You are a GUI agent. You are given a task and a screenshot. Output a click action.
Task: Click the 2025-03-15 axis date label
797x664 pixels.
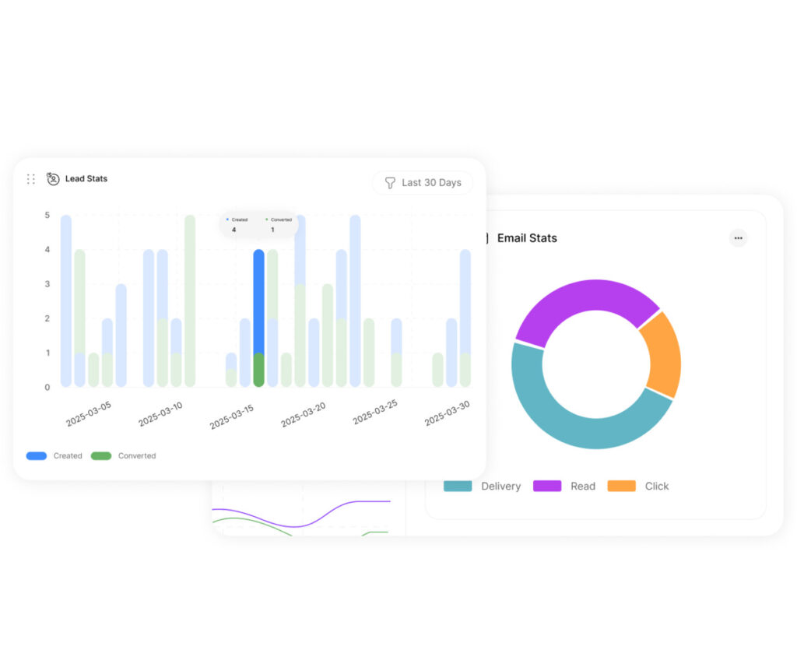tap(232, 415)
